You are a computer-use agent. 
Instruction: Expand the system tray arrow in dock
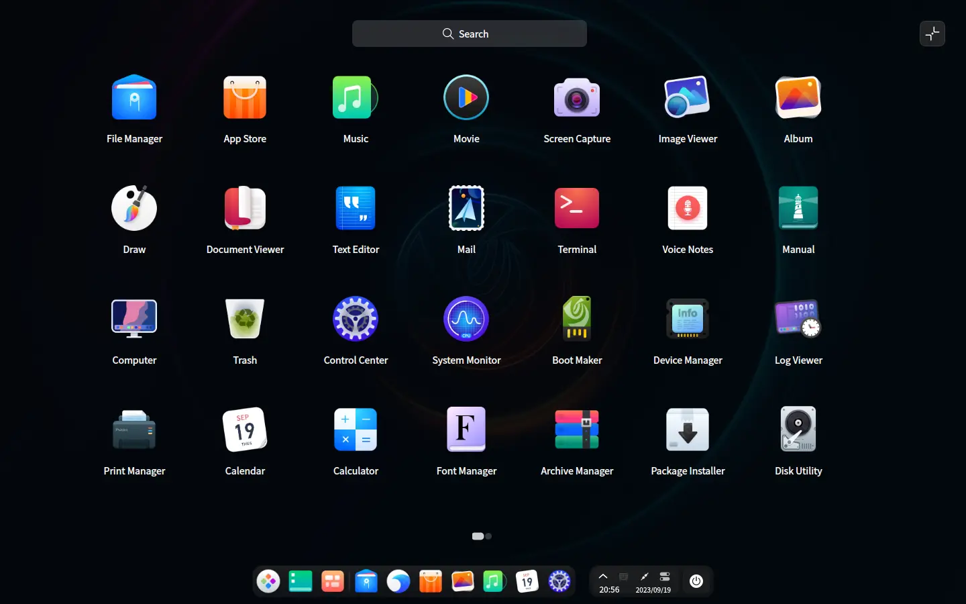(603, 576)
